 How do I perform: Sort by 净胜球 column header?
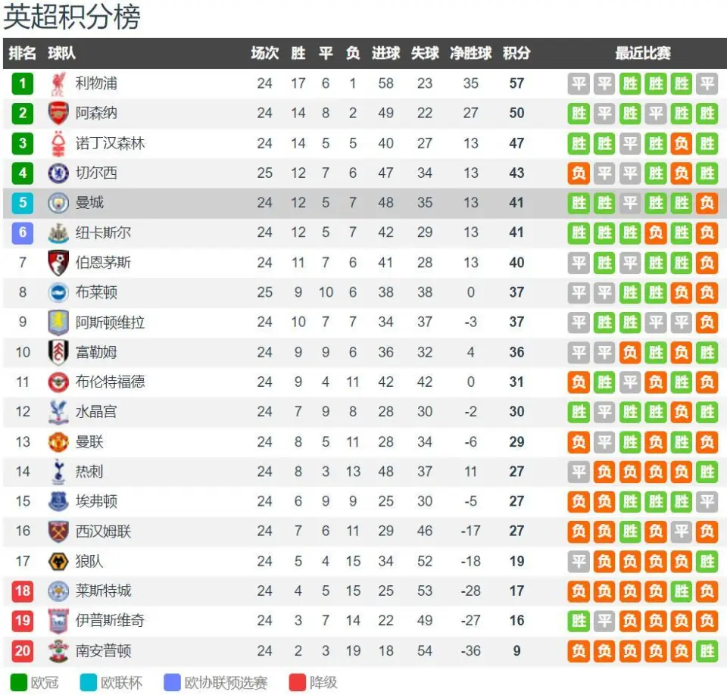click(470, 53)
